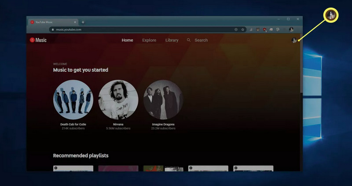The width and height of the screenshot is (352, 186).
Task: Click the 23.2M subscribers text
Action: 163,129
